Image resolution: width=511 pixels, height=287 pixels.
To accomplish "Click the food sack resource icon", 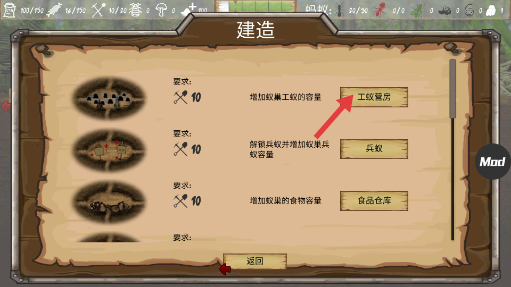I will point(10,10).
